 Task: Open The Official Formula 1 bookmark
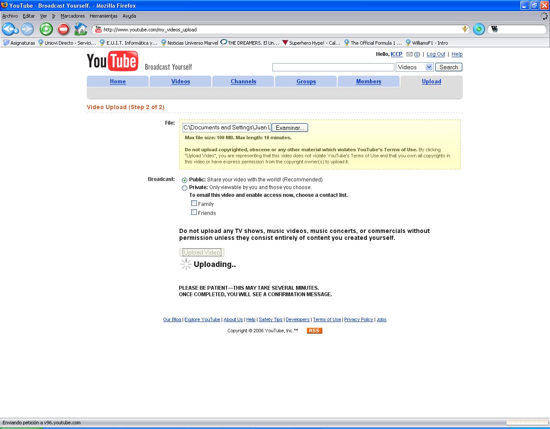click(x=373, y=43)
